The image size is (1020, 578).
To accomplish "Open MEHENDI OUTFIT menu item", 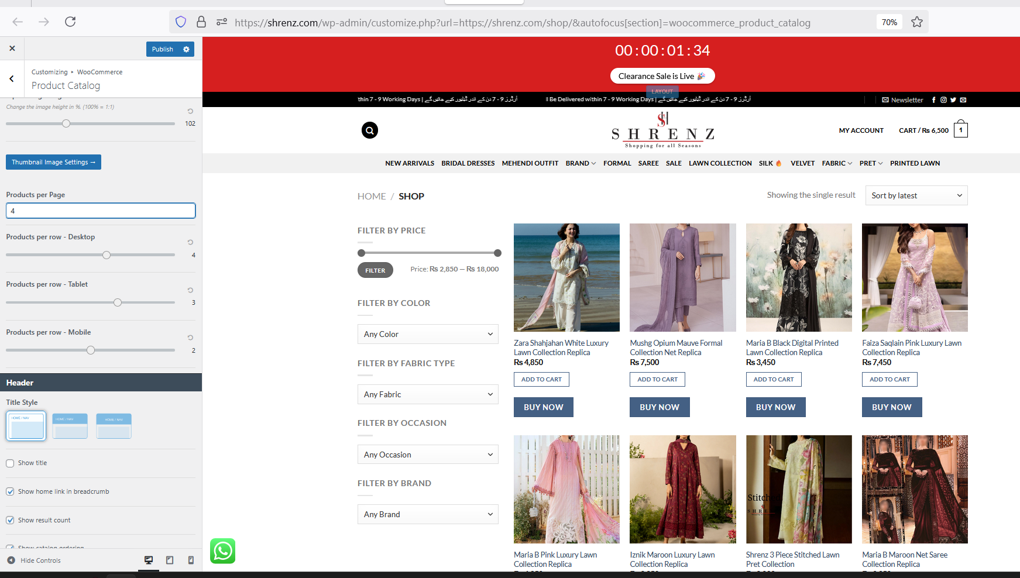I will click(x=530, y=163).
